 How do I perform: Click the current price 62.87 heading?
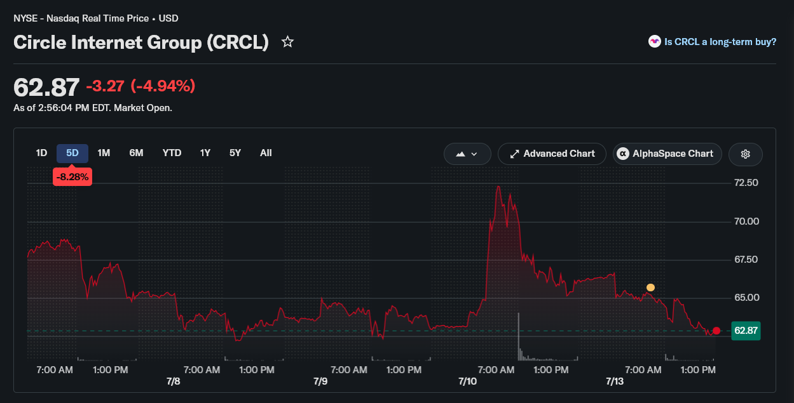[x=46, y=87]
